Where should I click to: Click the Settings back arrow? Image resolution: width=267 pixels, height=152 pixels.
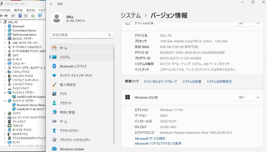point(51,4)
